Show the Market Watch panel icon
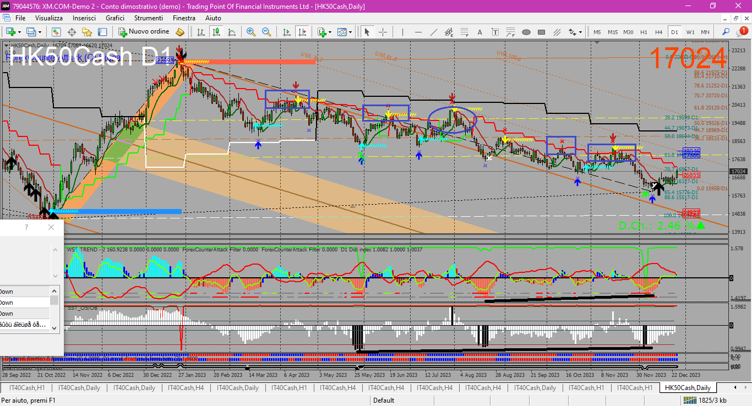 [x=56, y=32]
